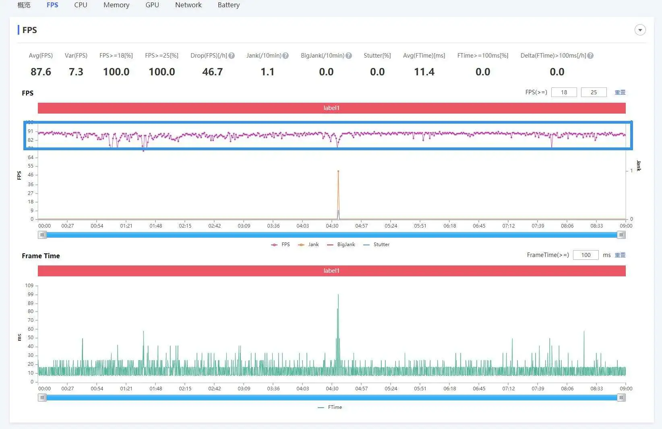Reset FPS thresholds with 重置 link
This screenshot has height=429, width=662.
pyautogui.click(x=620, y=92)
